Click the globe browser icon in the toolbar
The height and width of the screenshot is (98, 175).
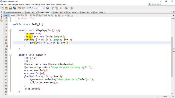click(x=48, y=8)
